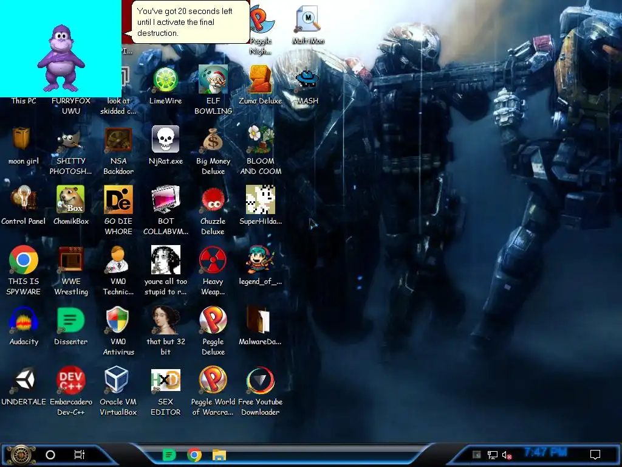This screenshot has width=622, height=467.
Task: Launch Audacity from the desktop
Action: 24,320
